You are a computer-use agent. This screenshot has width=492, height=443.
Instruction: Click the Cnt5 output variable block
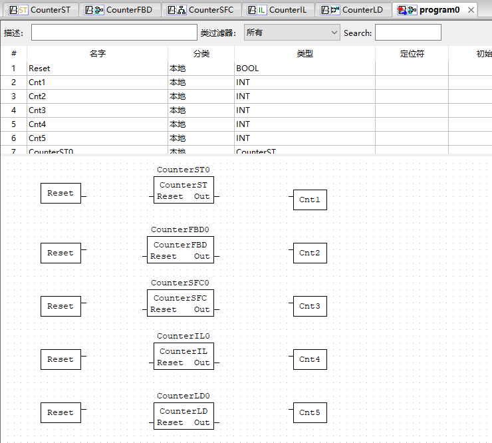tap(310, 412)
